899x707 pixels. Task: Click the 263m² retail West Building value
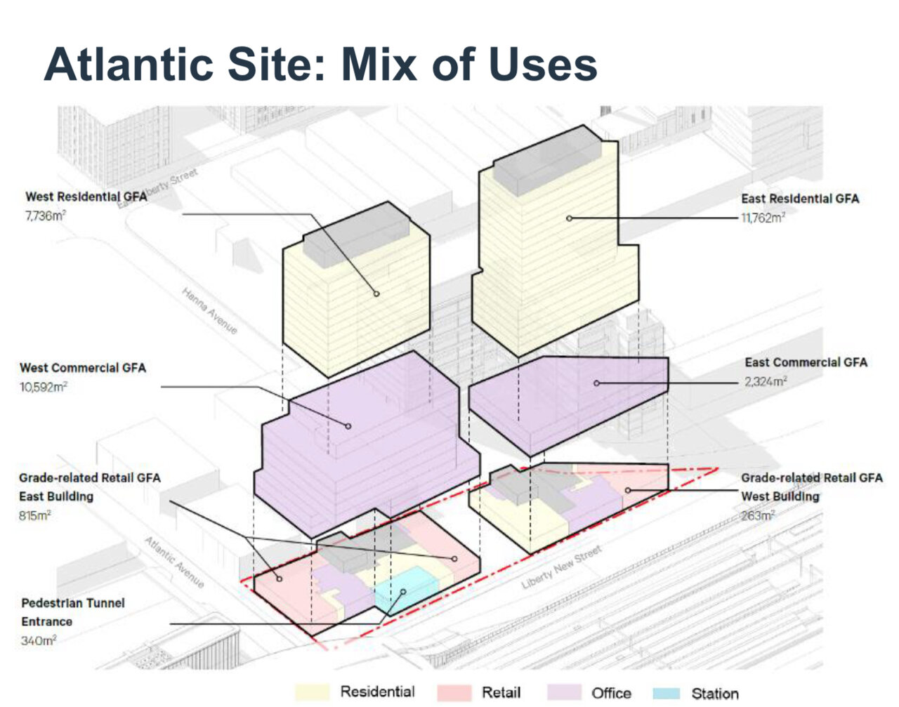click(x=758, y=515)
